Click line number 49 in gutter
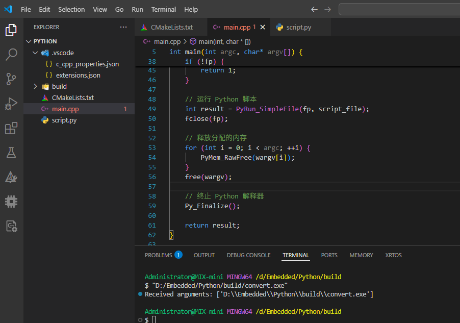 coord(152,109)
